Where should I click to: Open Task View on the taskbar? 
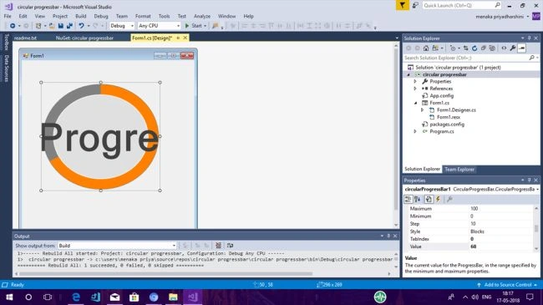pyautogui.click(x=48, y=297)
